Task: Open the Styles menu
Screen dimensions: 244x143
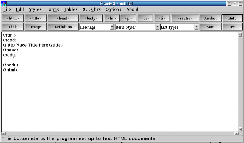Action: tap(35, 9)
